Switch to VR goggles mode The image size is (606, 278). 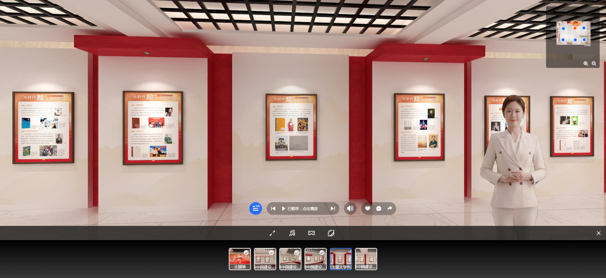(312, 233)
